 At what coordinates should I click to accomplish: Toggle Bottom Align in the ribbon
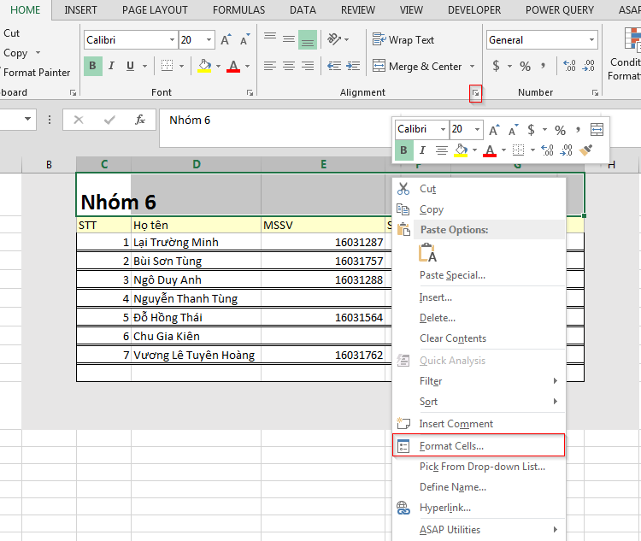(x=308, y=39)
